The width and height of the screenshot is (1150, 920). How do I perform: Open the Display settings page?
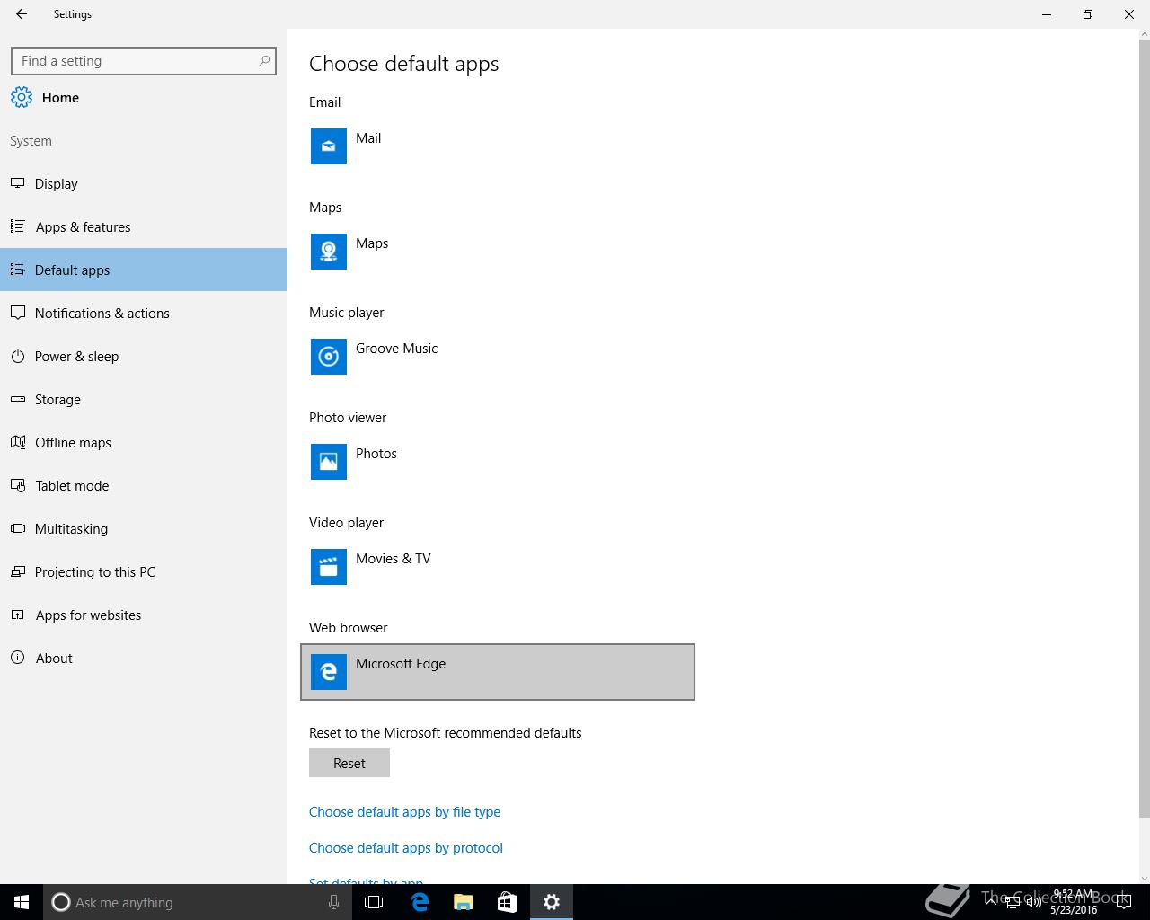144,183
